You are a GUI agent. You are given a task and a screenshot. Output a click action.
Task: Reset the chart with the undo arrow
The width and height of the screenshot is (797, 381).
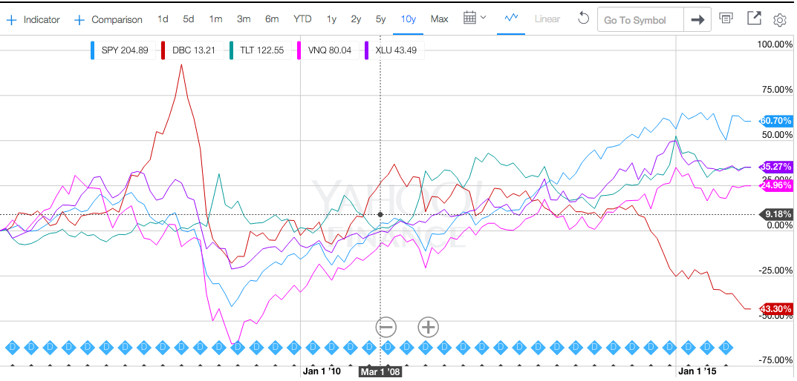(x=582, y=19)
